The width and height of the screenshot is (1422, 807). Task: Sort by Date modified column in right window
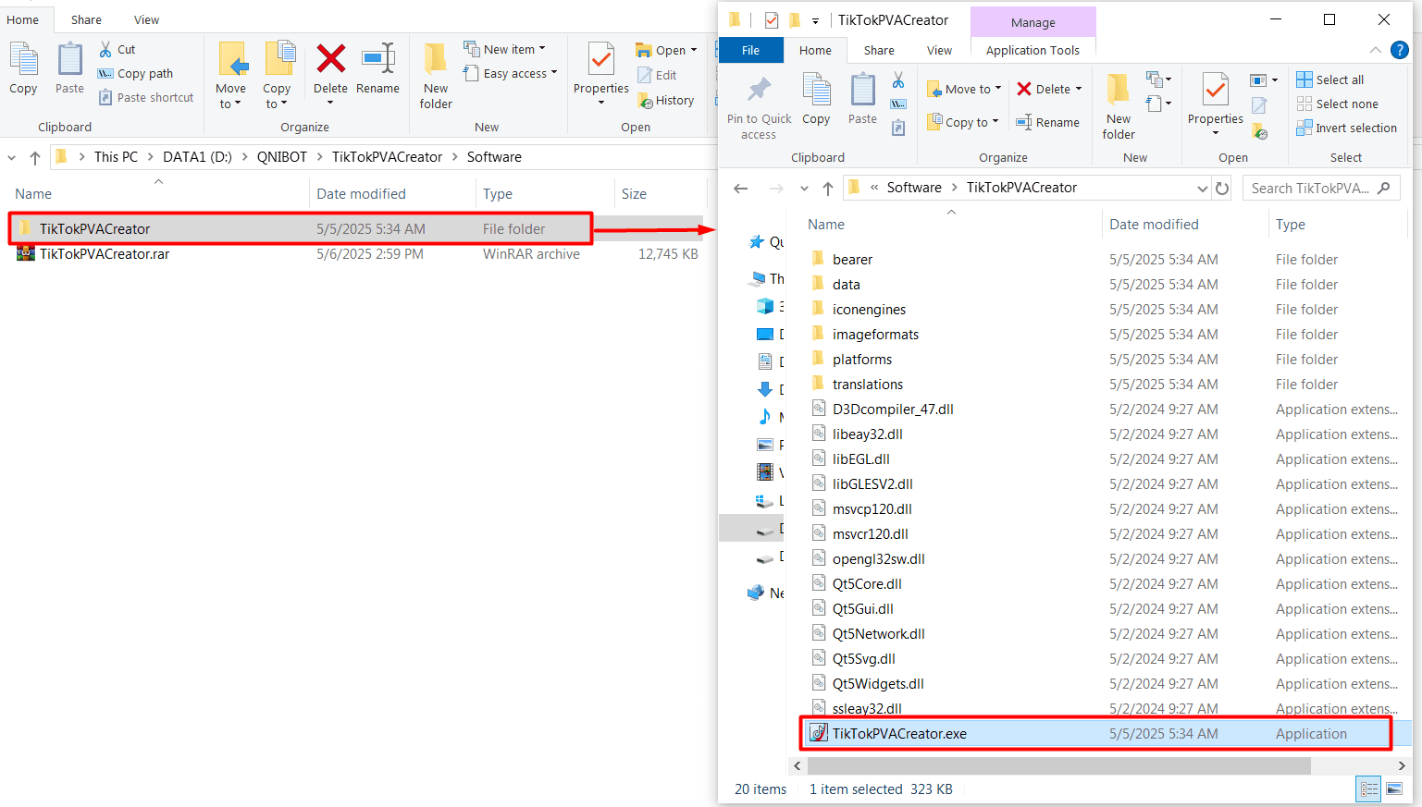(1154, 225)
